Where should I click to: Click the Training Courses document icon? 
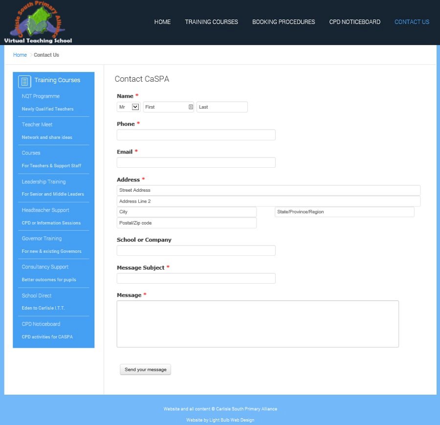point(24,81)
